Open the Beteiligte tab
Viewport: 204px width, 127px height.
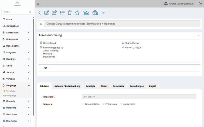91,86
